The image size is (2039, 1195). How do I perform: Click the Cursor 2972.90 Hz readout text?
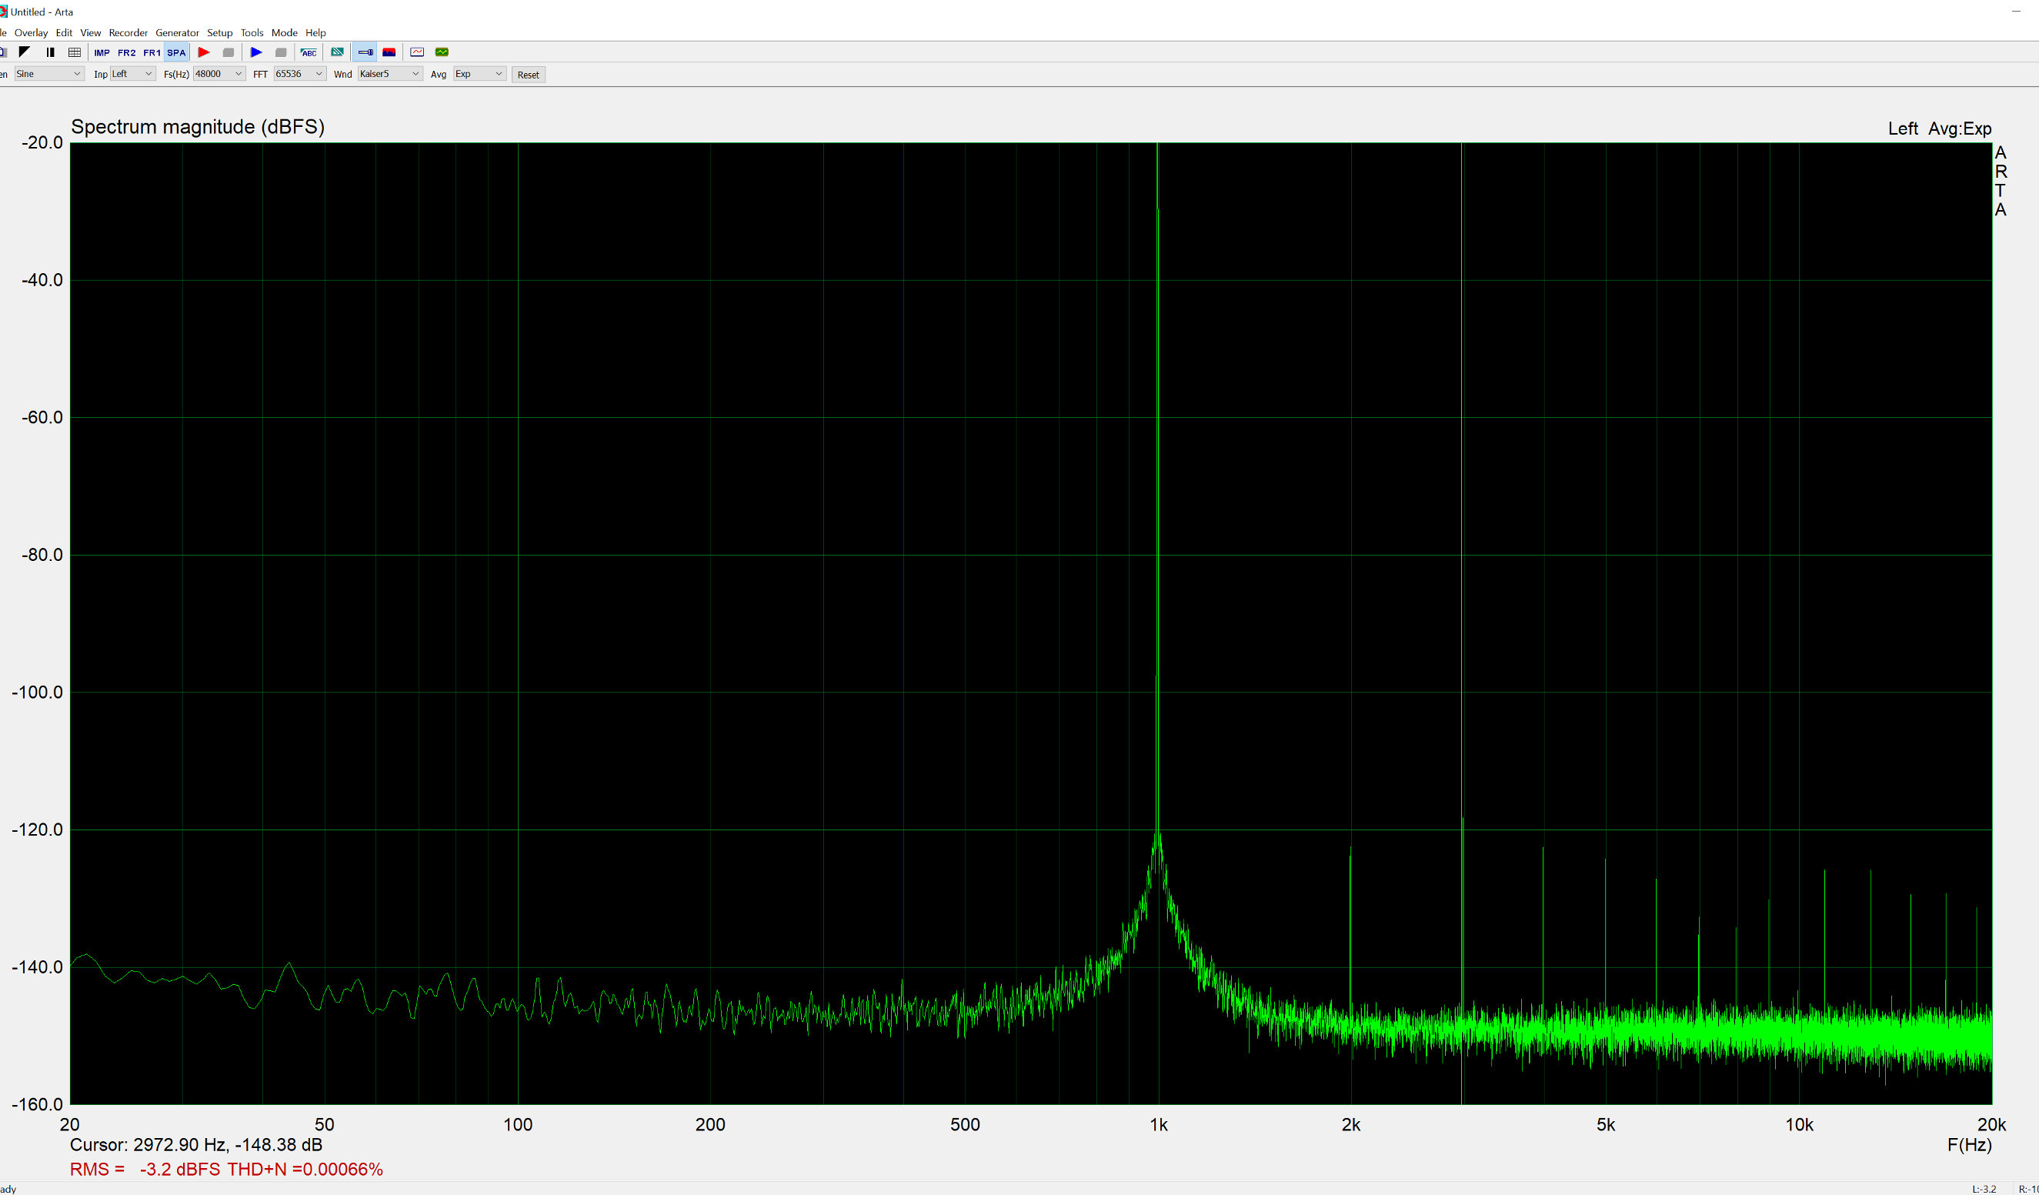pyautogui.click(x=195, y=1145)
